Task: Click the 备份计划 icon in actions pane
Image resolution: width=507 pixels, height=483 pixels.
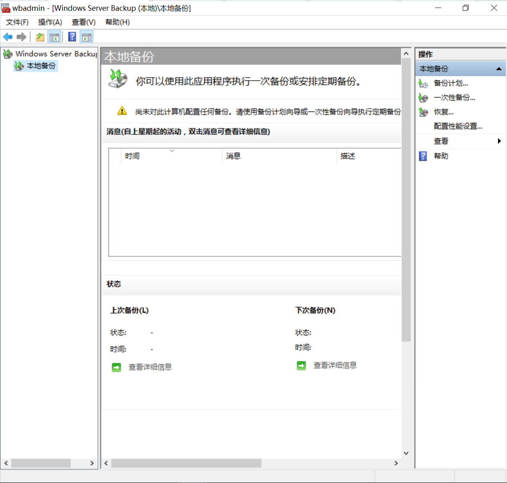Action: click(x=423, y=83)
